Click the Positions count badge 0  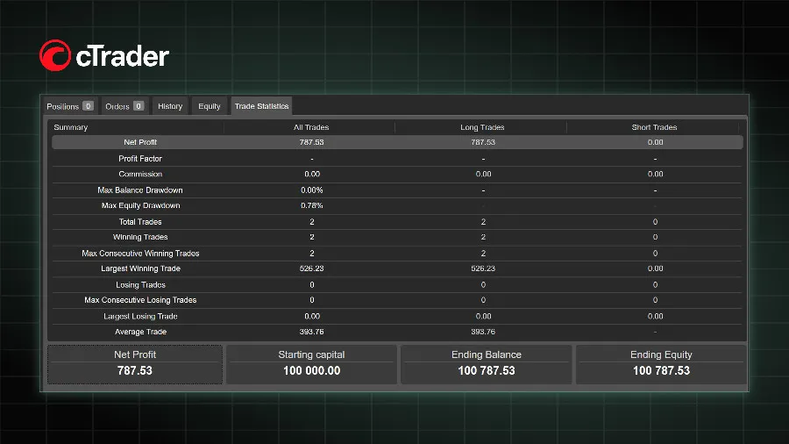point(88,105)
